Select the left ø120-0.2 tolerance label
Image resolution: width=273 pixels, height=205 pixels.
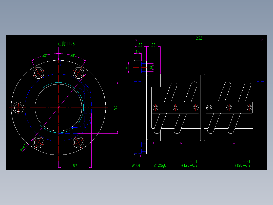pyautogui.click(x=189, y=164)
